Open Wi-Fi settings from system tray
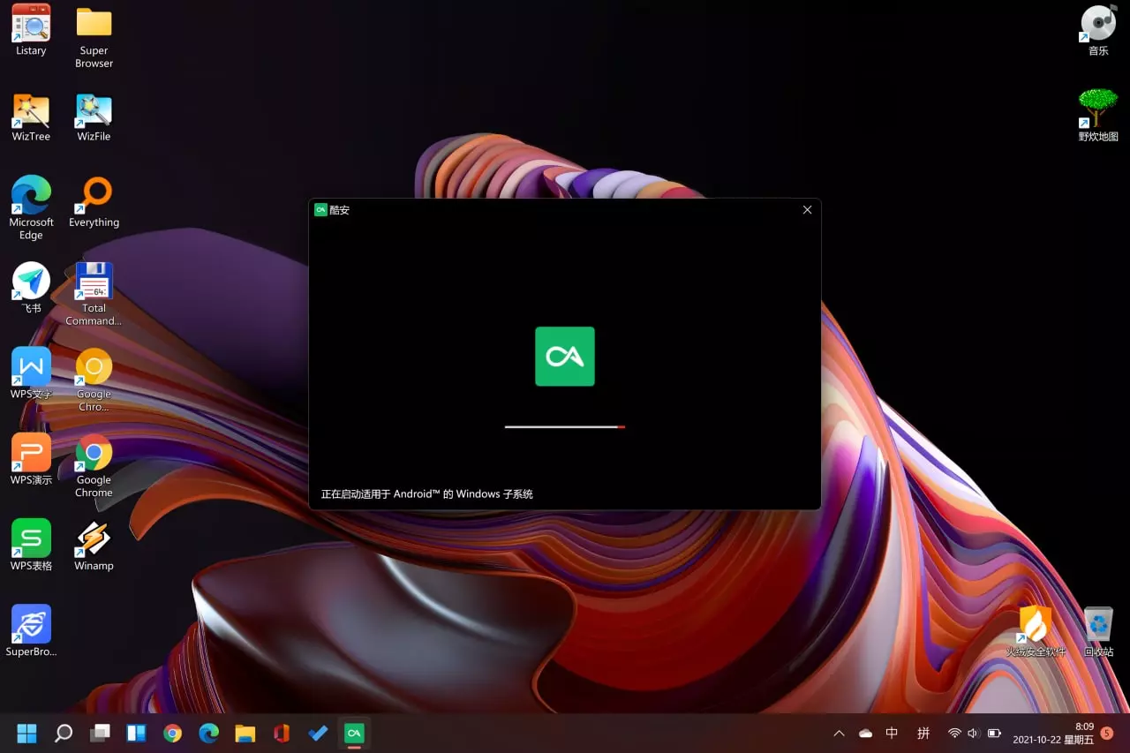1130x753 pixels. [954, 733]
